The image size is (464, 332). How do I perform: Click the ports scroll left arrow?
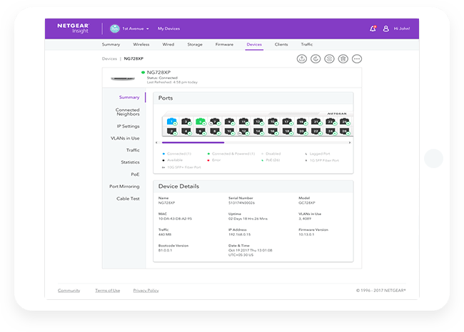[x=157, y=142]
